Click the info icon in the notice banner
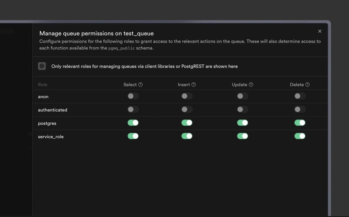349x217 pixels. 42,66
